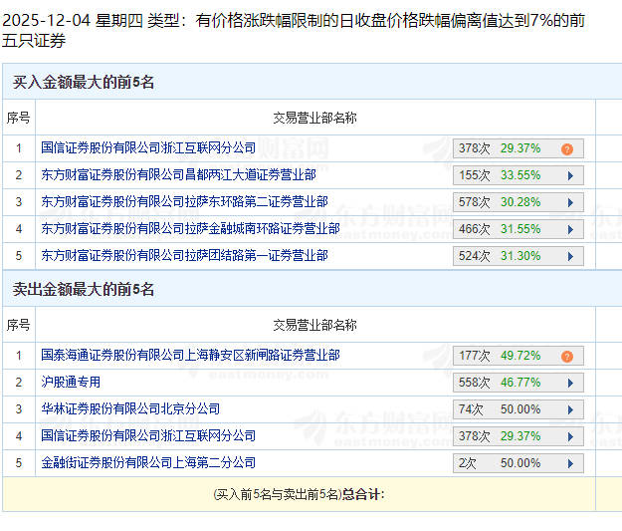The width and height of the screenshot is (622, 531).
Task: Open 华林证券股份有限公司北京分公司 link
Action: click(x=130, y=409)
